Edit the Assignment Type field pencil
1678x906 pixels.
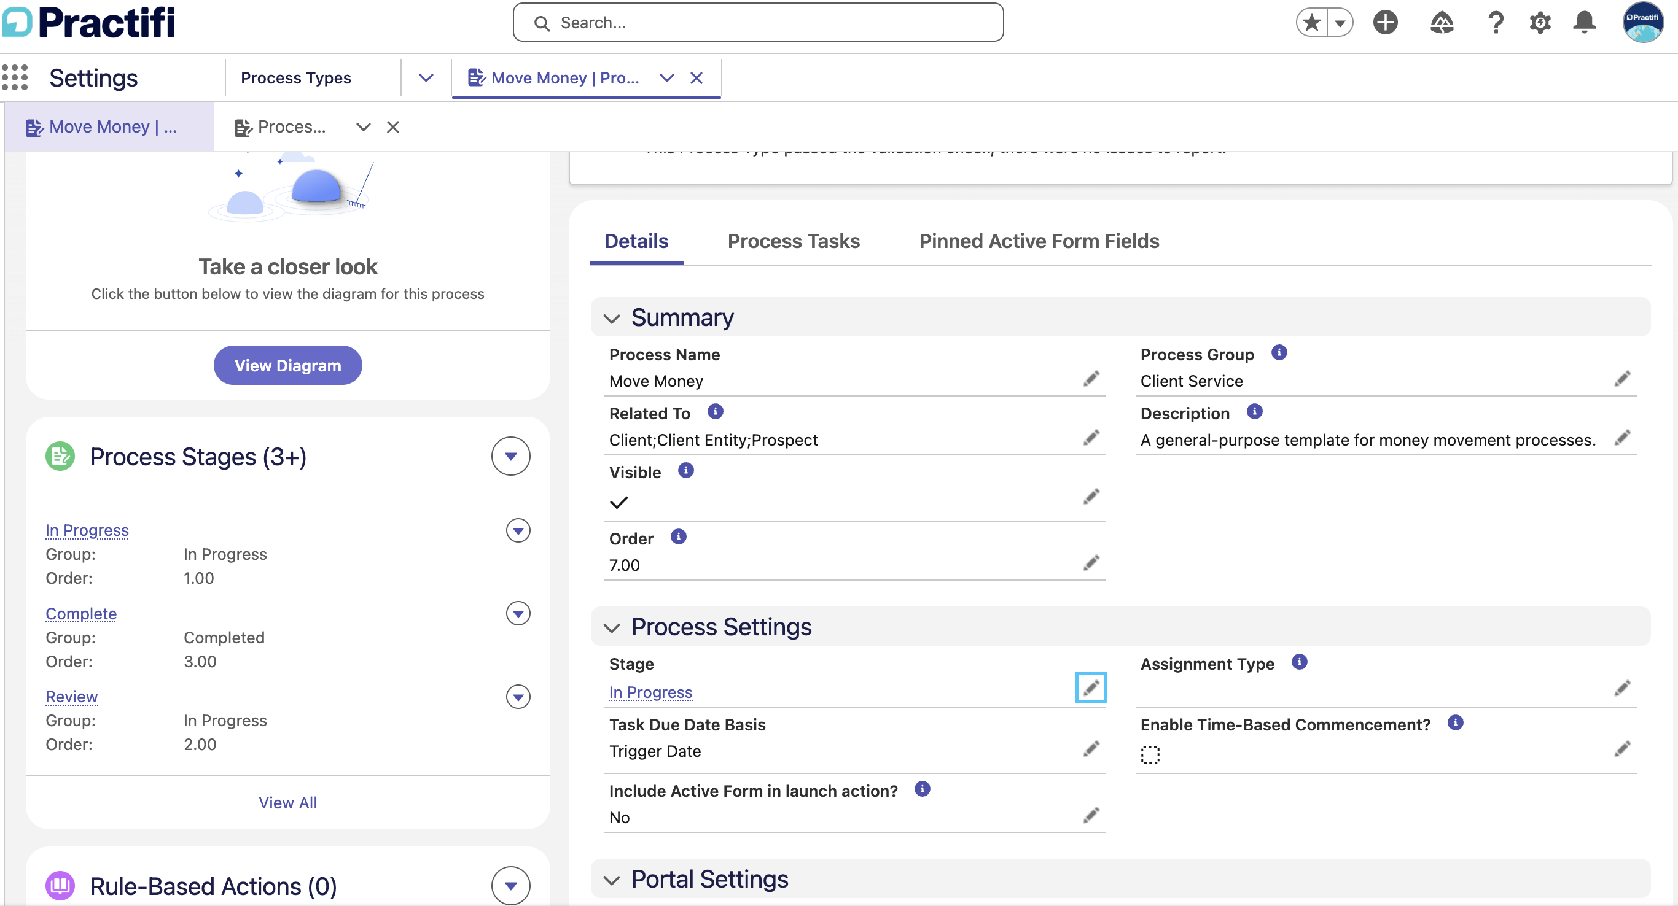[x=1623, y=689]
